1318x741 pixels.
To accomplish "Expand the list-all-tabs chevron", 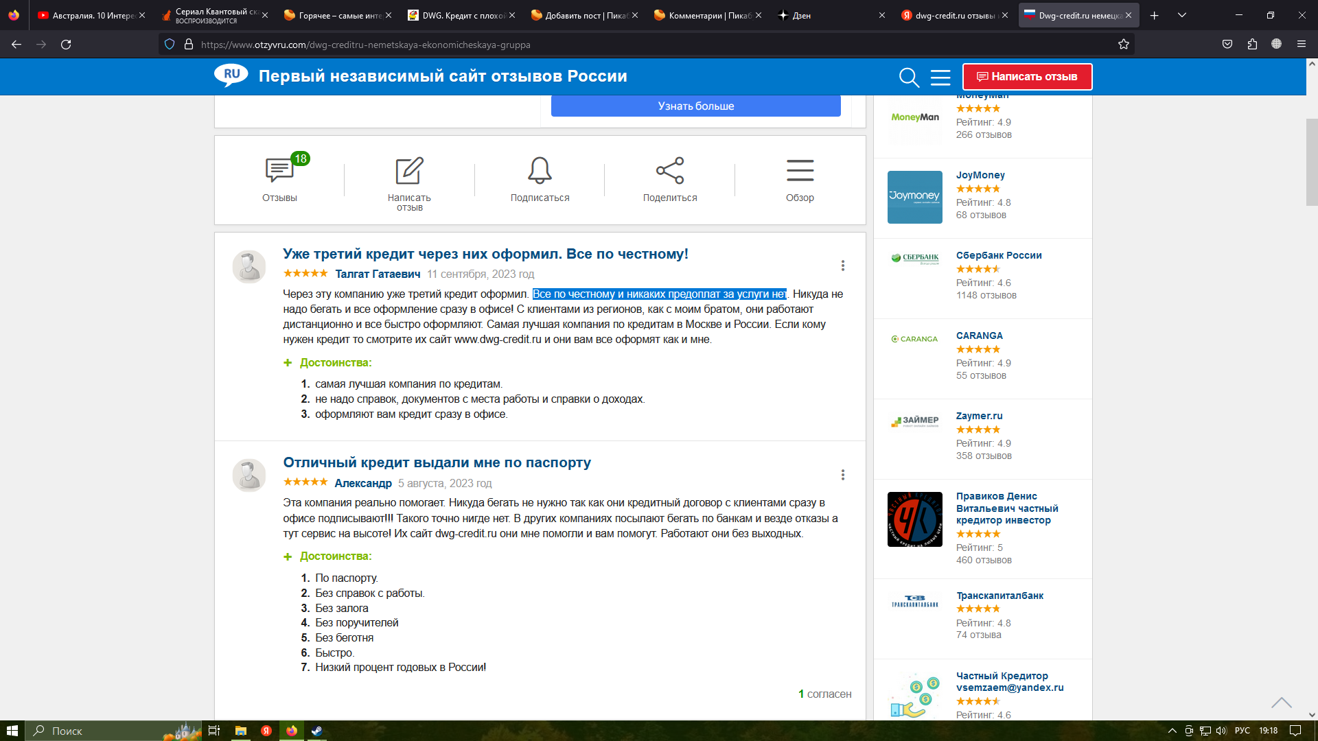I will point(1182,15).
